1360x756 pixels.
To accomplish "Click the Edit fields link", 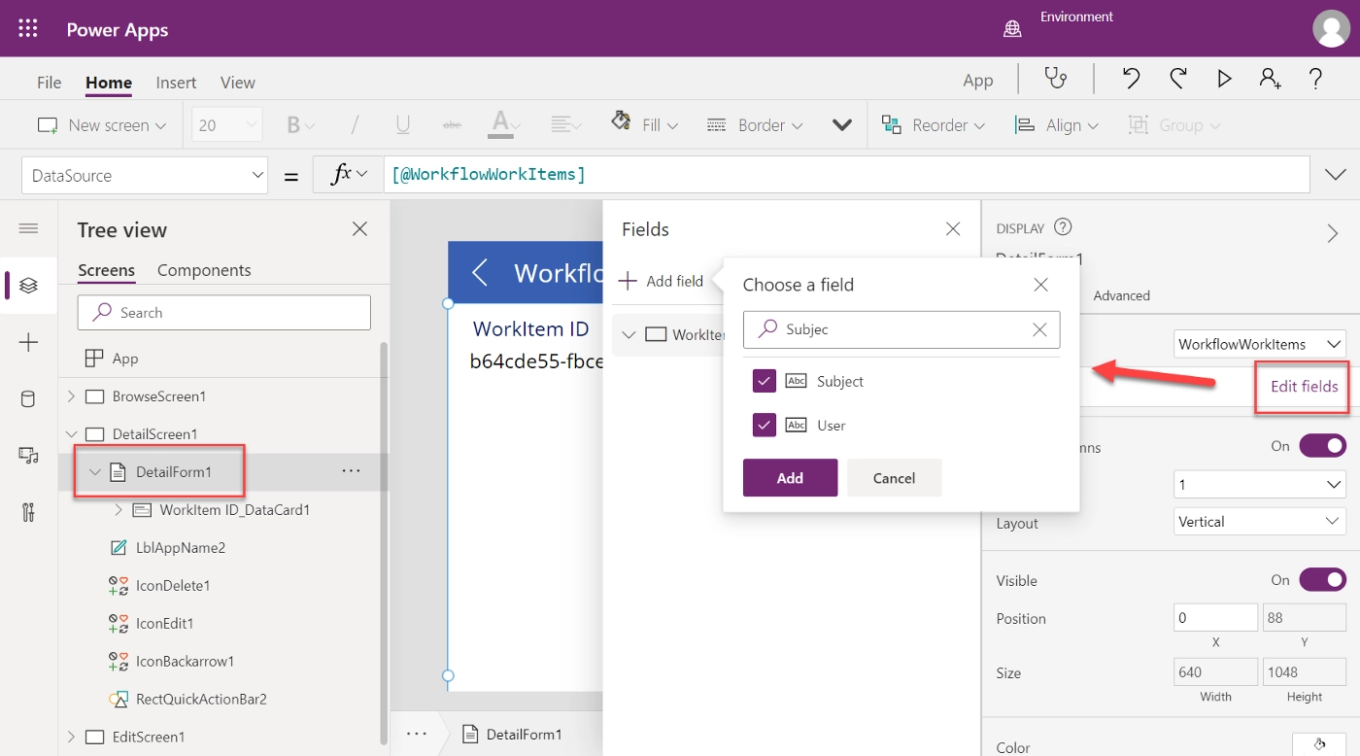I will (1304, 386).
